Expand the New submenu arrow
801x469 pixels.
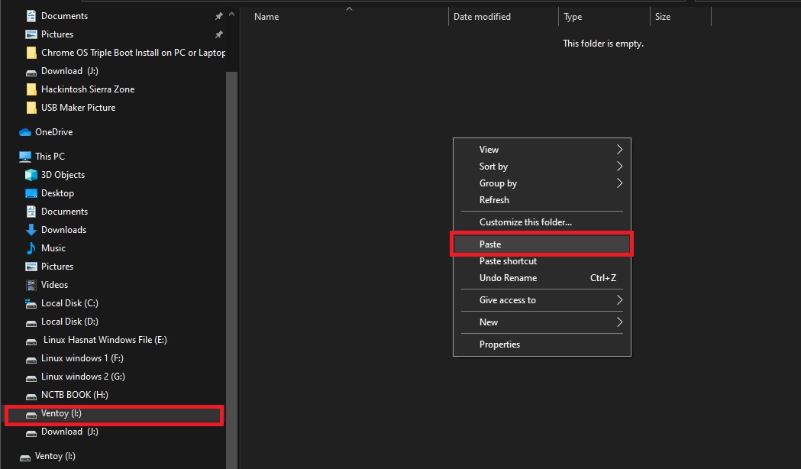pyautogui.click(x=619, y=322)
